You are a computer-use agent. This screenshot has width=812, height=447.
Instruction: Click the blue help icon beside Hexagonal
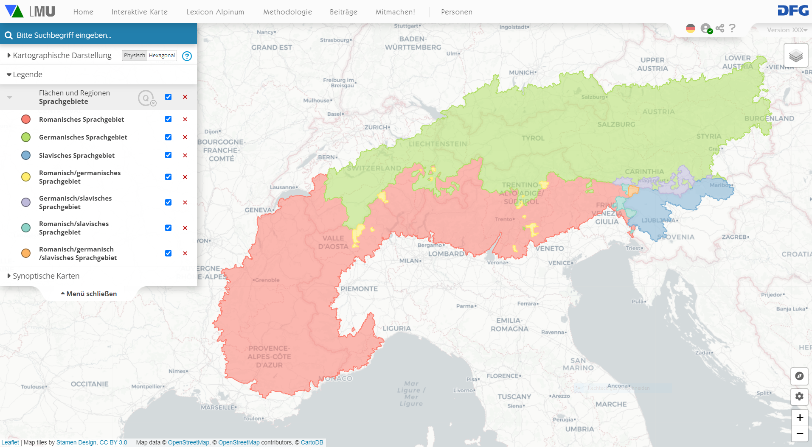point(187,56)
